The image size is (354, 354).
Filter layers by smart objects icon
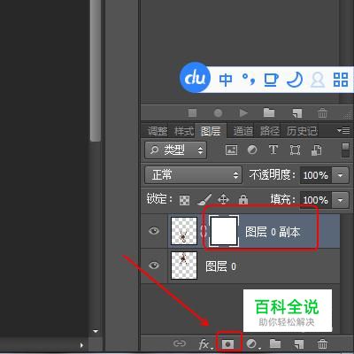click(316, 150)
